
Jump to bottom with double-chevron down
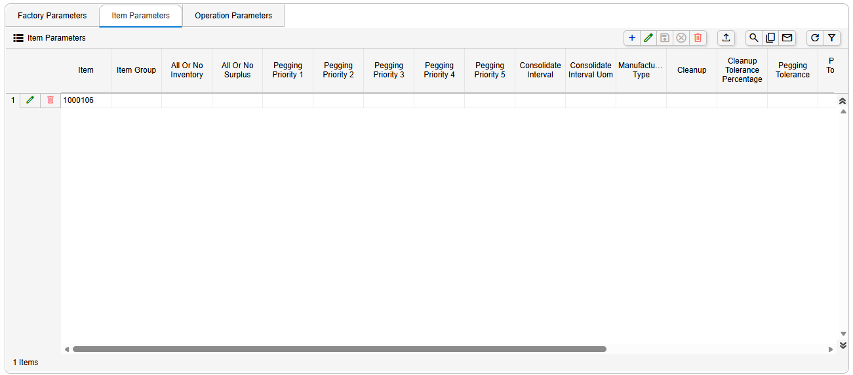[x=843, y=345]
